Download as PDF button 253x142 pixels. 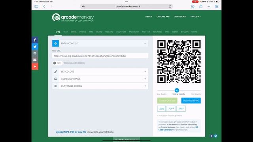click(x=171, y=108)
